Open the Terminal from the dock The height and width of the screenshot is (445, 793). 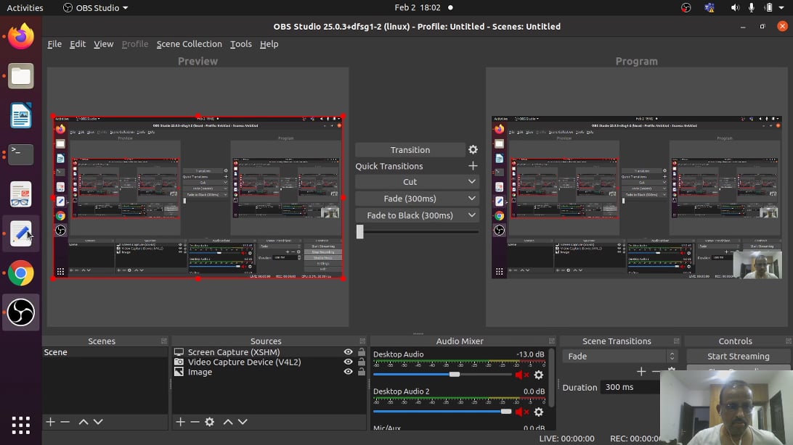[x=21, y=155]
